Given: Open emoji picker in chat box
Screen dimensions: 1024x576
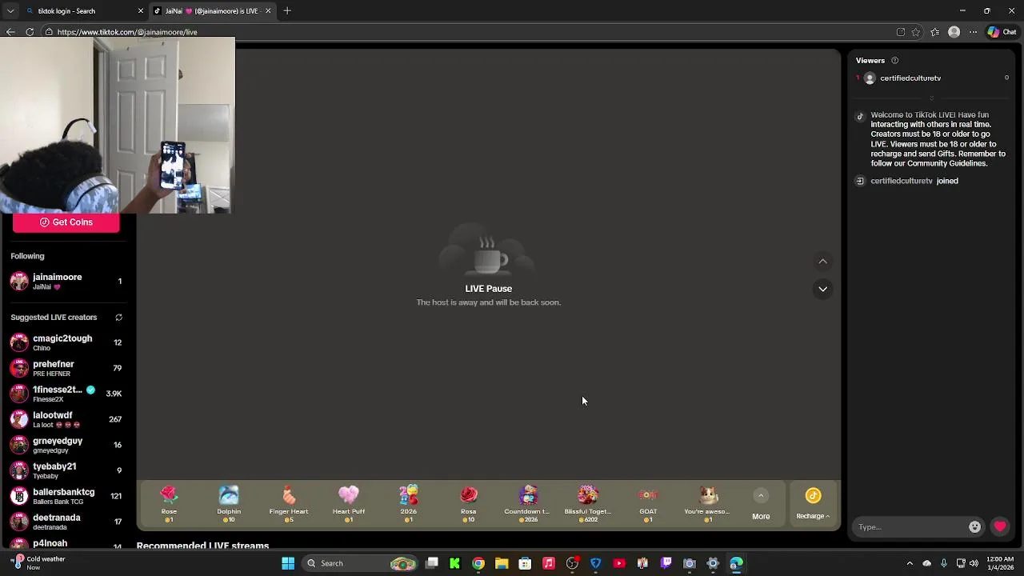Looking at the screenshot, I should 974,526.
